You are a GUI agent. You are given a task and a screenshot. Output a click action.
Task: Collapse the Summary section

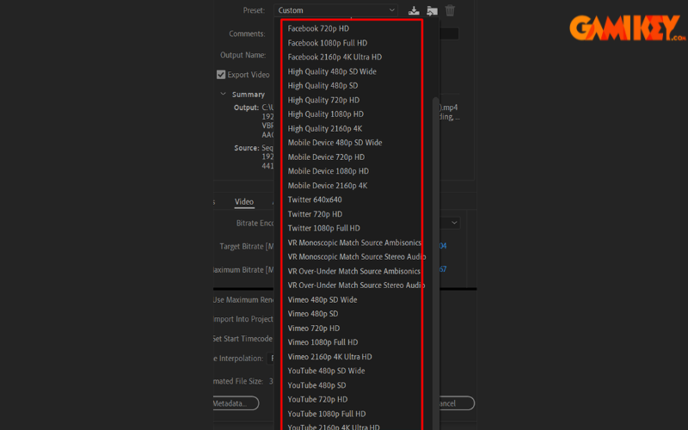[x=224, y=94]
